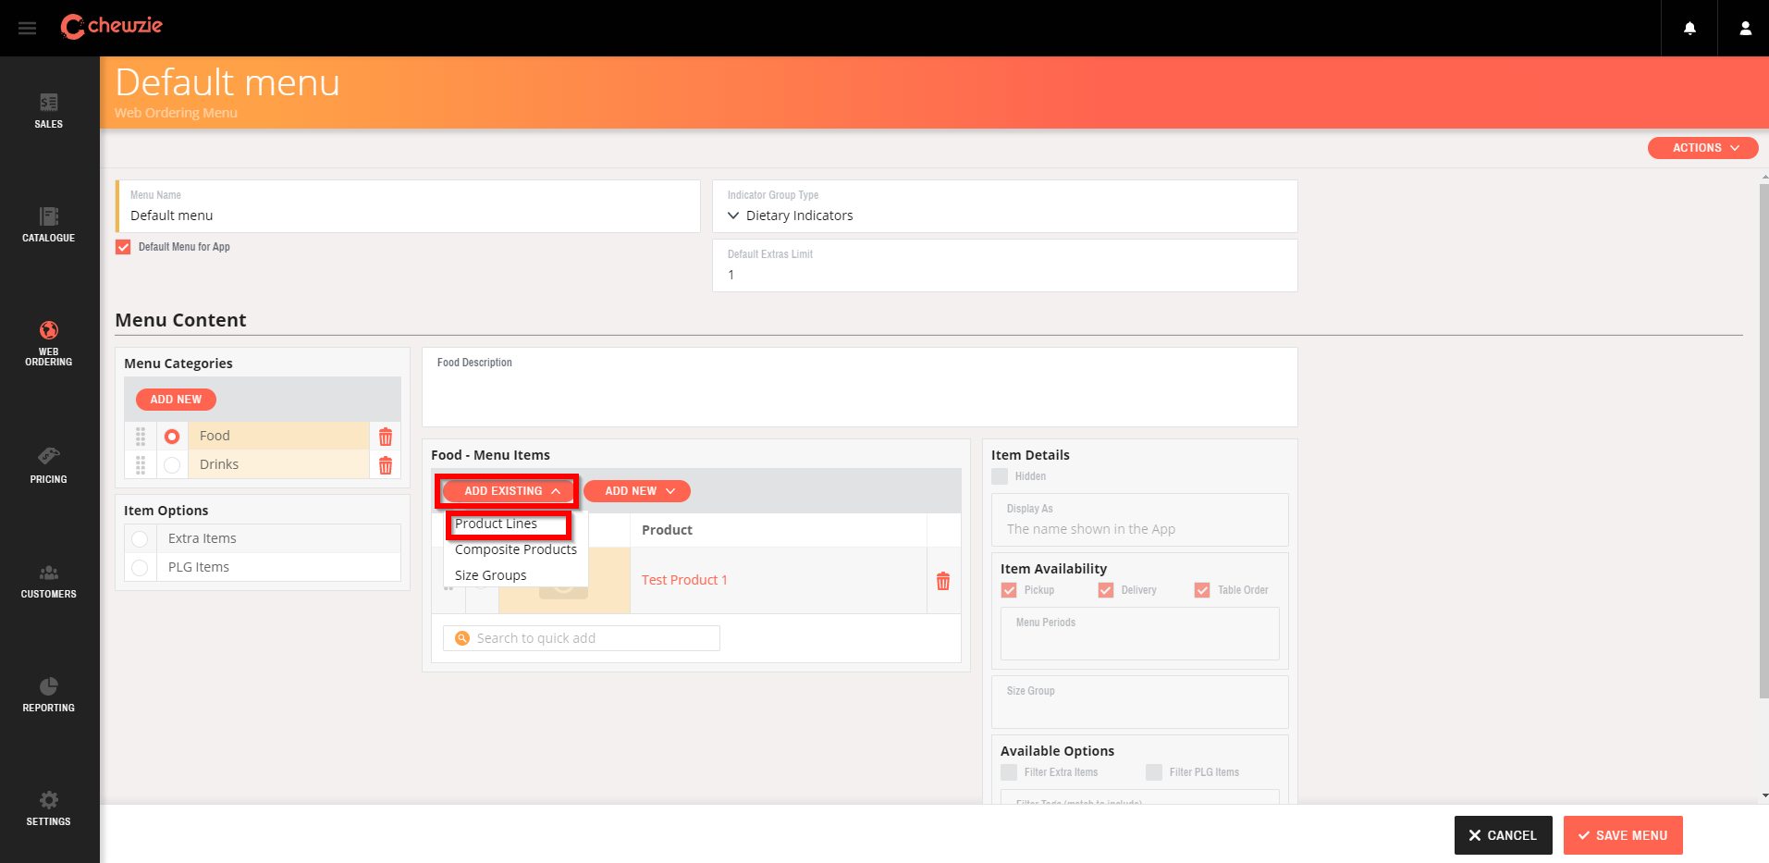
Task: Click the page vertical scrollbar
Action: [x=1764, y=439]
